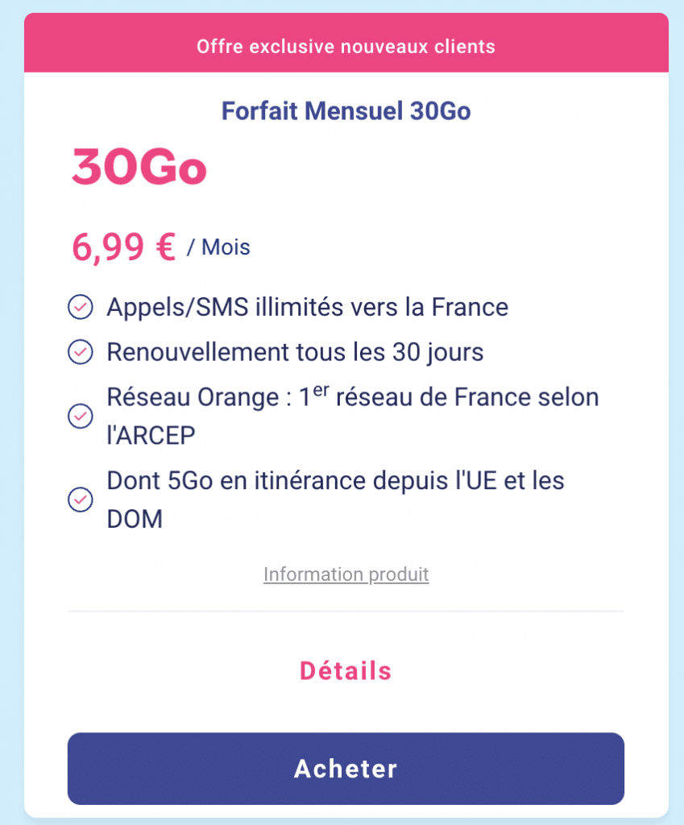Click the / Mois label

218,247
